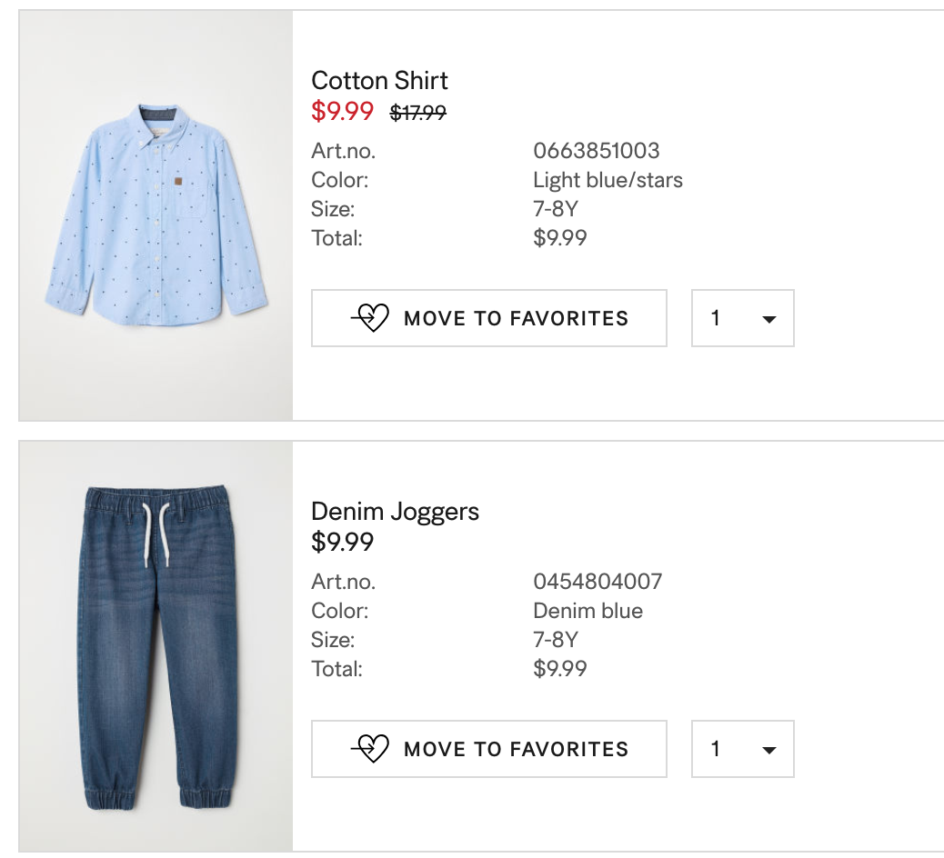The image size is (944, 858).
Task: Click the heart icon for Denim Joggers
Action: (x=370, y=749)
